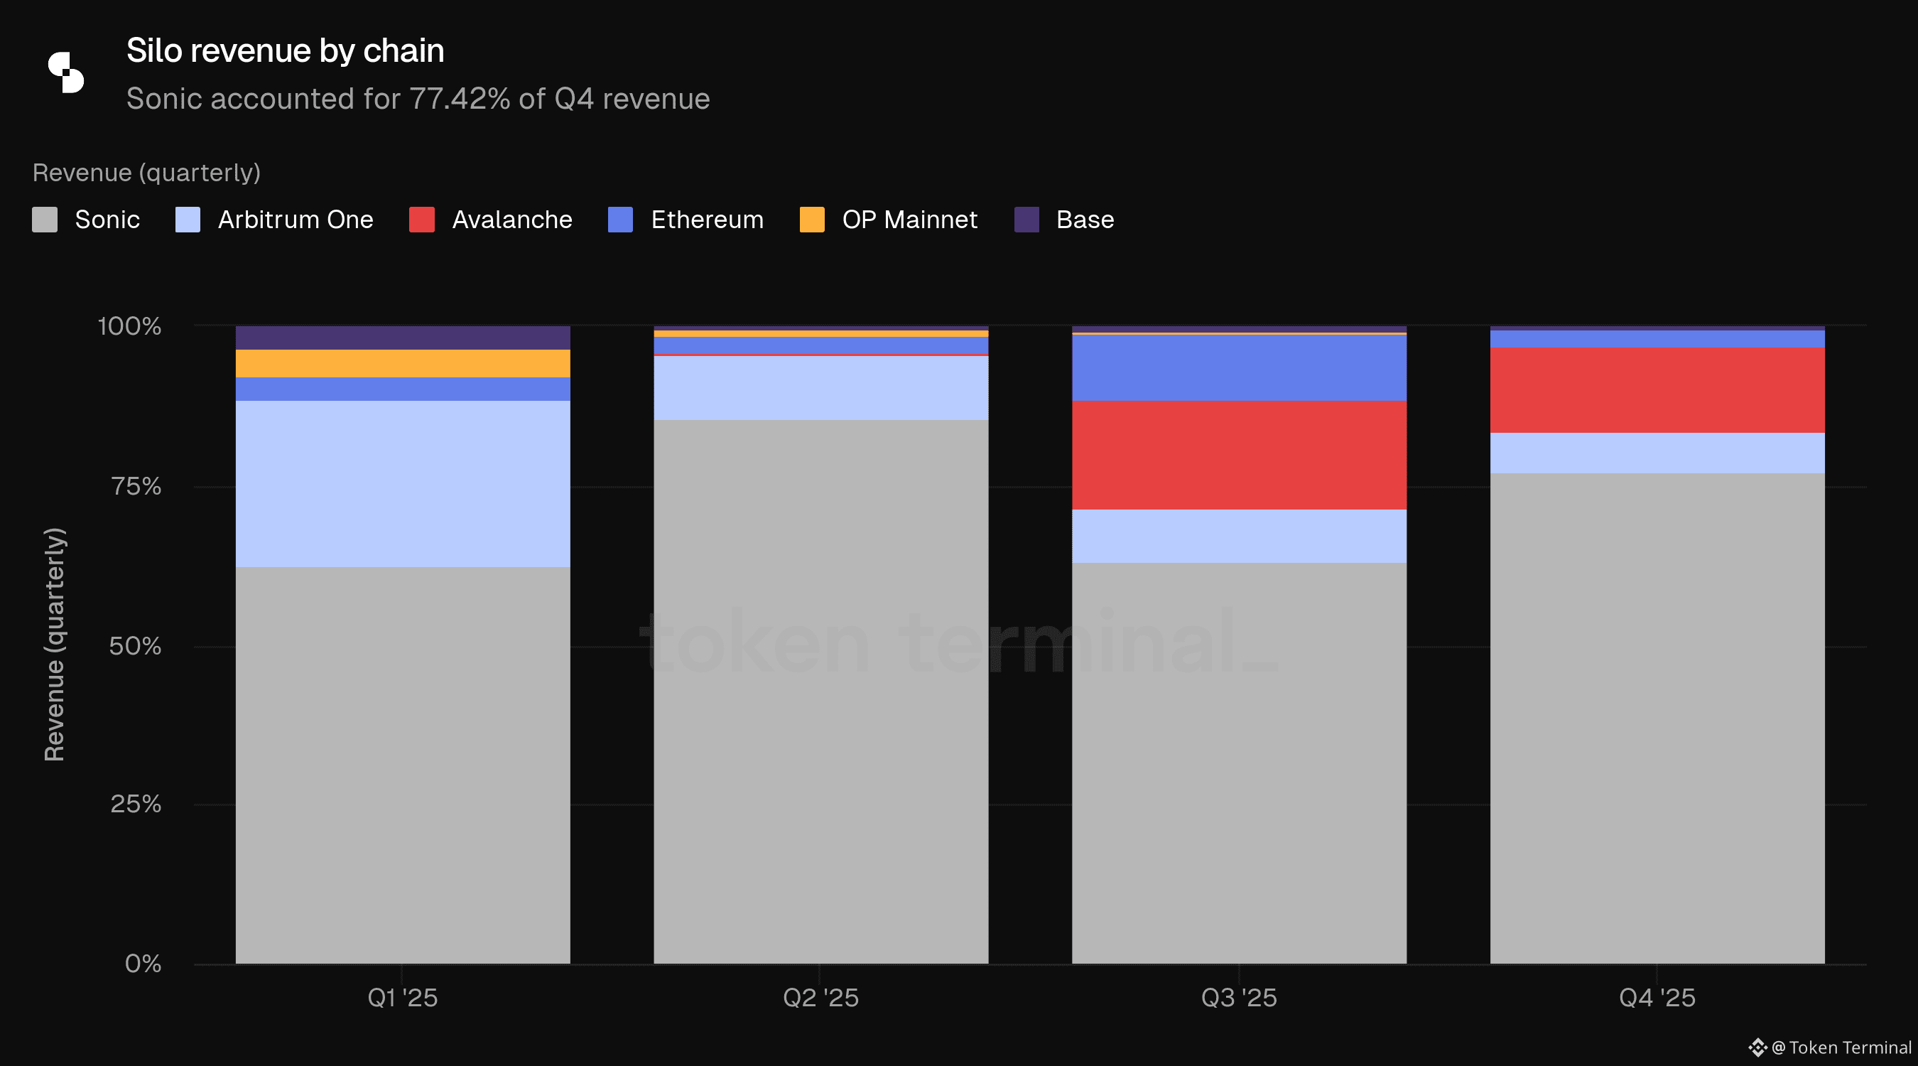Click the Token Terminal watermark icon

[1757, 1048]
